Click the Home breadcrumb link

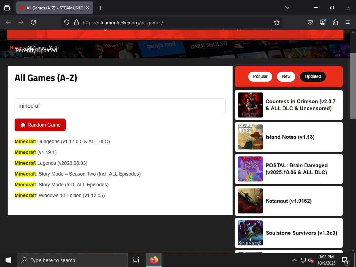(x=16, y=48)
